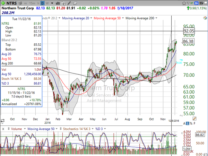The height and width of the screenshot is (156, 208).
Task: Click the bar chart style icon
Action: [58, 3]
